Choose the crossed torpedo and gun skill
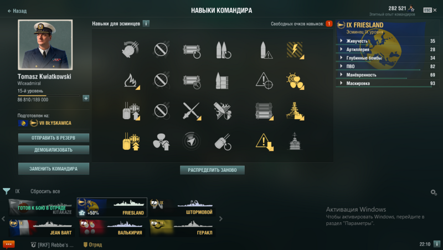The height and width of the screenshot is (250, 443). (192, 111)
